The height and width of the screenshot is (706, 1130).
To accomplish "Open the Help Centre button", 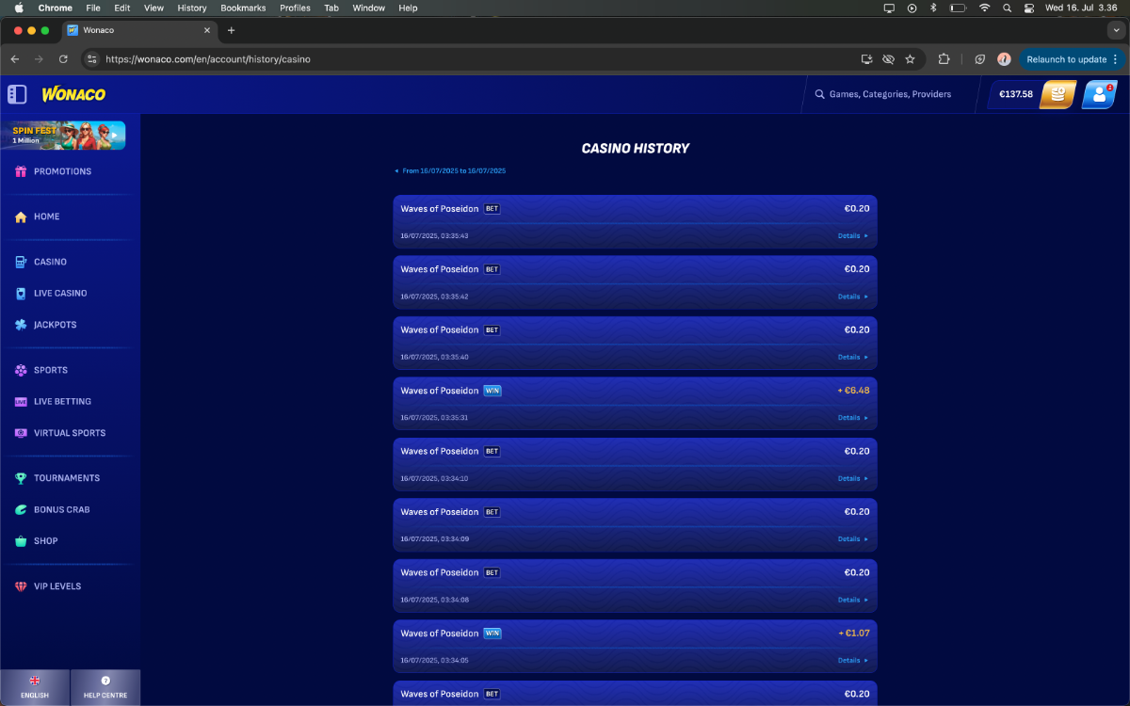I will (105, 687).
